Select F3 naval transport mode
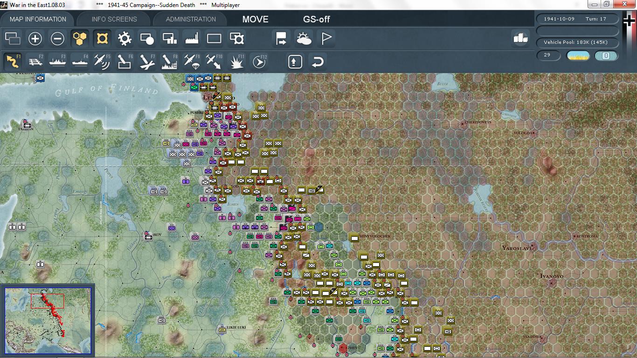Screen dimensions: 637x358 [57, 62]
